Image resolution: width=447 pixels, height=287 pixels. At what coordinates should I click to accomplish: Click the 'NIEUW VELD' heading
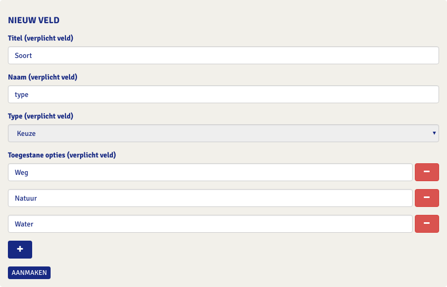[x=34, y=21]
